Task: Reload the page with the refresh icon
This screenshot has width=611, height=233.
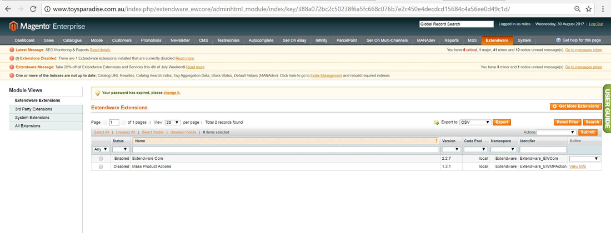Action: click(x=33, y=8)
